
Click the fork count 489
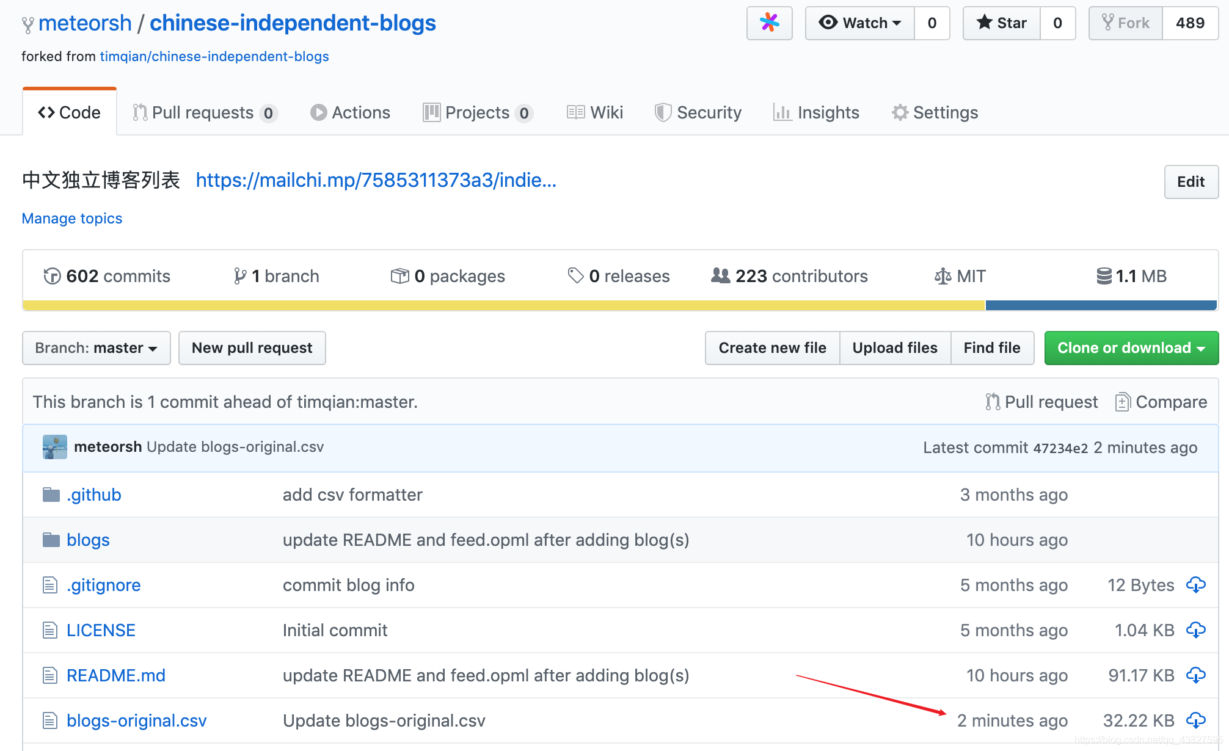point(1191,23)
